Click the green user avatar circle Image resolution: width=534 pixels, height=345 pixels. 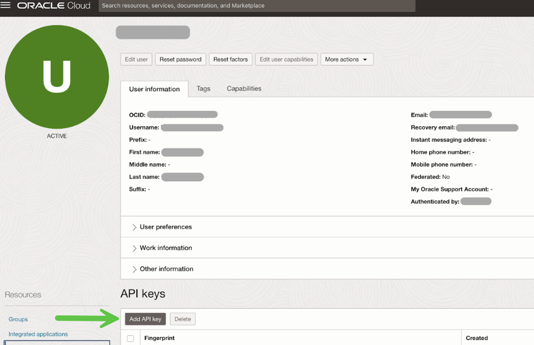57,77
